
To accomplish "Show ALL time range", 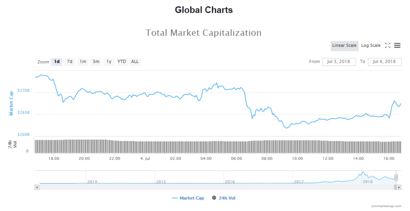I will [135, 62].
